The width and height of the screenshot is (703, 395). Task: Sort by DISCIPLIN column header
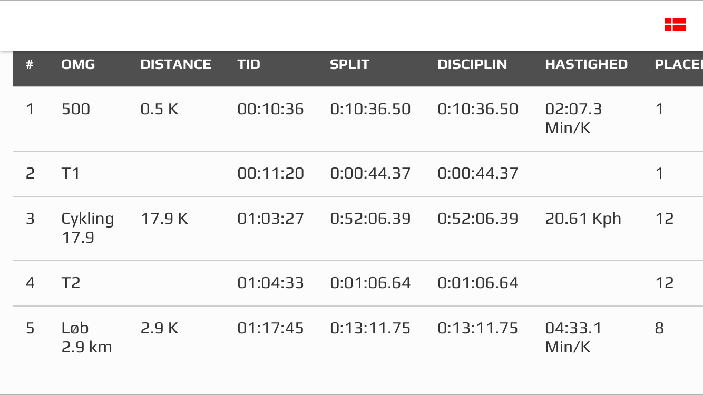point(472,64)
